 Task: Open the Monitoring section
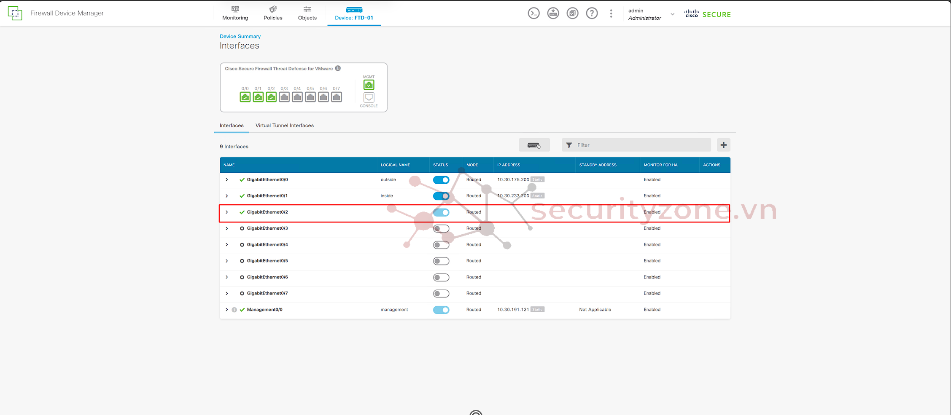(235, 13)
